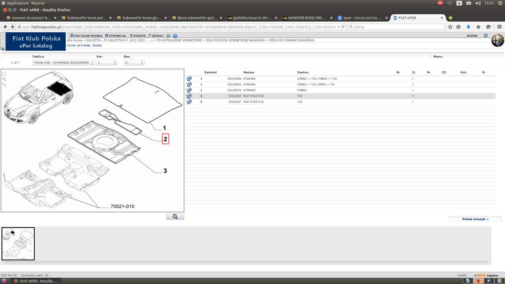Open the Tablica dropdown 70526-030 DYWANIKI BAGAŻNIKA

pyautogui.click(x=64, y=62)
